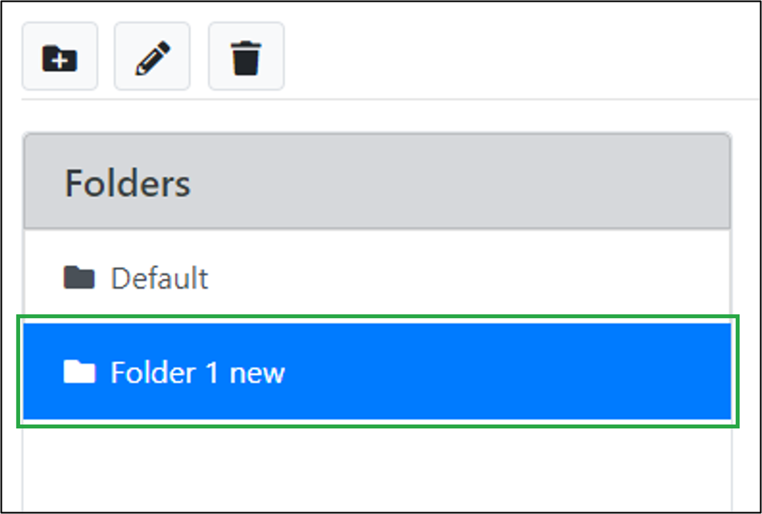Image resolution: width=762 pixels, height=514 pixels.
Task: Click the trash can delete icon
Action: point(246,57)
